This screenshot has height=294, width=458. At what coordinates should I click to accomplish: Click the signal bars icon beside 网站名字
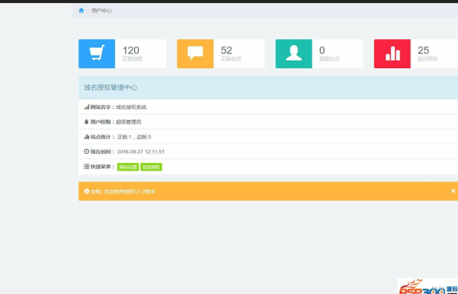pos(86,107)
